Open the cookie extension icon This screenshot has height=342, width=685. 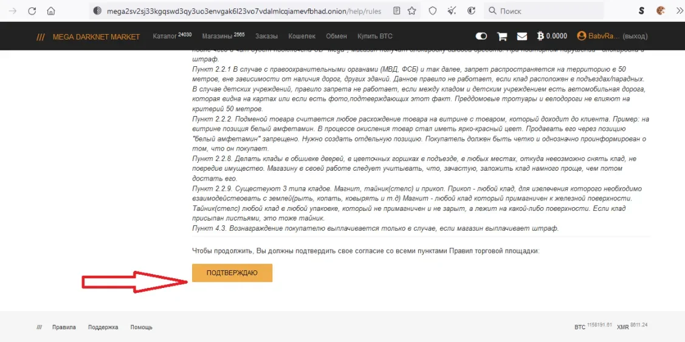(661, 11)
